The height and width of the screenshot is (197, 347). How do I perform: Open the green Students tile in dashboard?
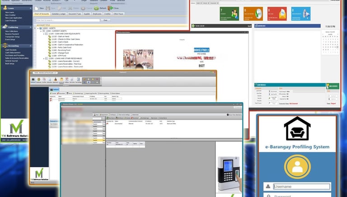coord(229,14)
